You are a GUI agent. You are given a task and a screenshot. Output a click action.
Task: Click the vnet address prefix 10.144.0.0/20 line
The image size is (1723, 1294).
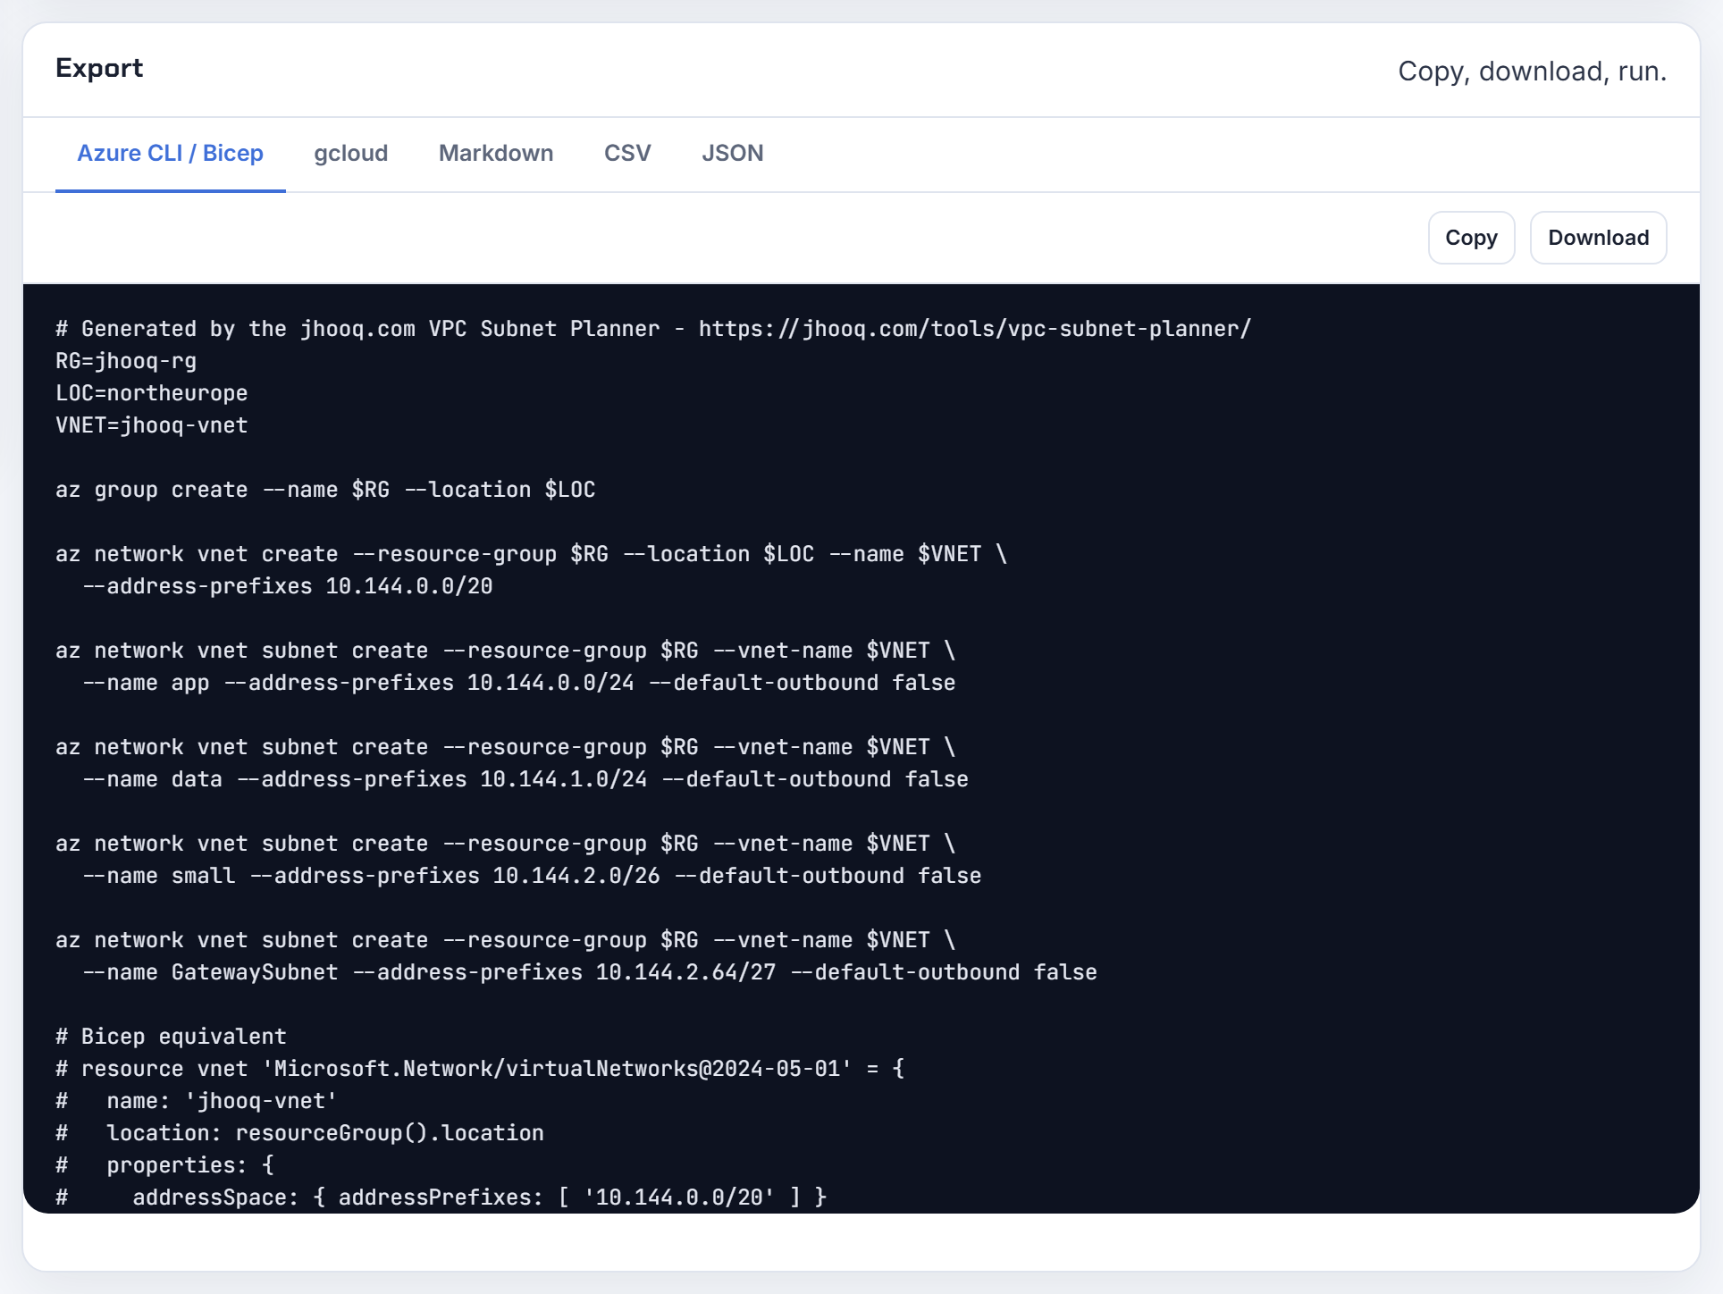288,586
